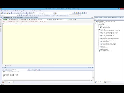Click the Object Browser toolbar icon
Screen dimensions: 124x93
click(78, 13)
